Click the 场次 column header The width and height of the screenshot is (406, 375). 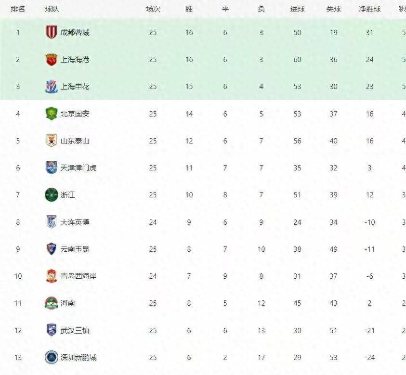[x=153, y=9]
